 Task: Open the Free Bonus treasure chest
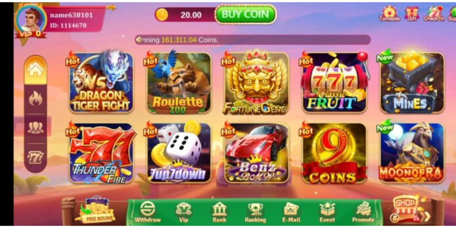(96, 210)
